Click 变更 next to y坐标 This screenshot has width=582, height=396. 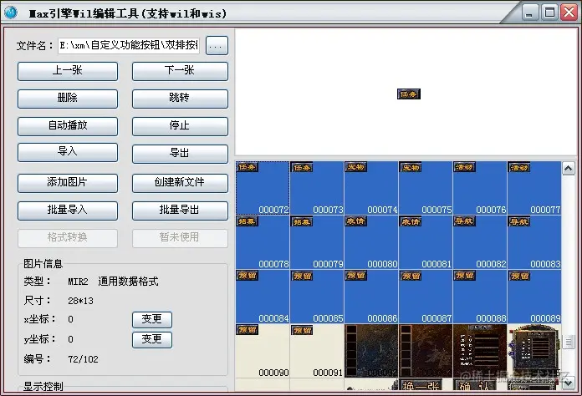(152, 340)
